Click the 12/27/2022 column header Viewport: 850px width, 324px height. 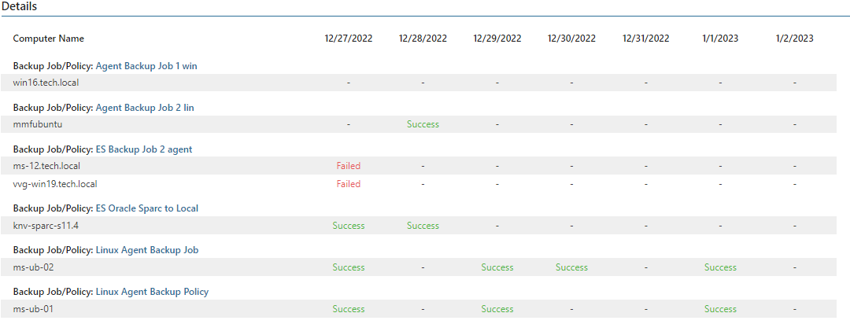[x=349, y=39]
